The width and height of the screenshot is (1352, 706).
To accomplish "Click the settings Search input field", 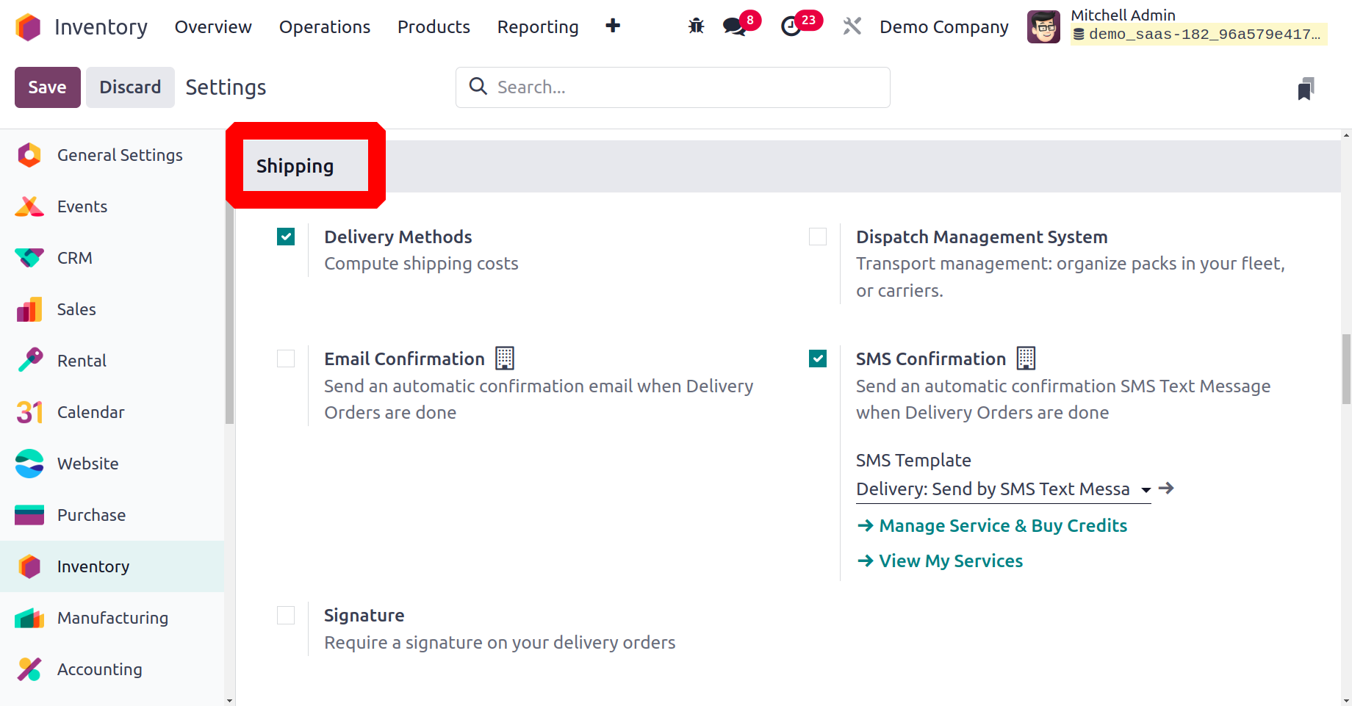I will pyautogui.click(x=683, y=87).
